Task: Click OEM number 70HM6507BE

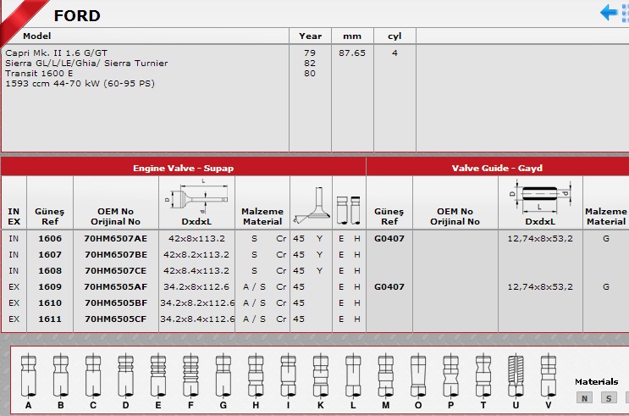Action: (x=115, y=254)
